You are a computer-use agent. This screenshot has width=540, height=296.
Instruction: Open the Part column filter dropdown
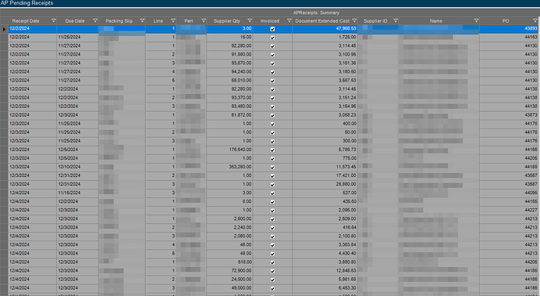pyautogui.click(x=203, y=20)
